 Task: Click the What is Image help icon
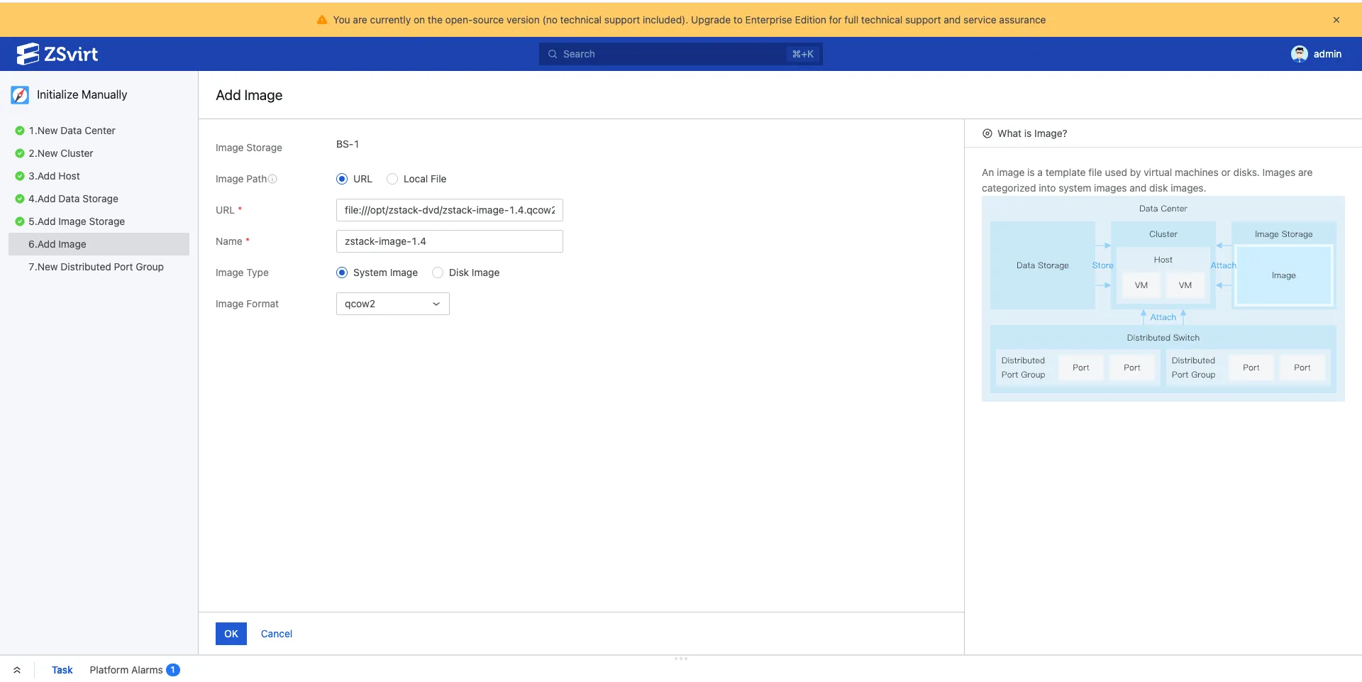[987, 133]
